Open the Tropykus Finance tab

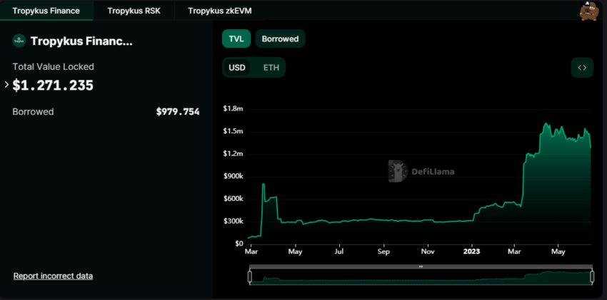point(46,11)
